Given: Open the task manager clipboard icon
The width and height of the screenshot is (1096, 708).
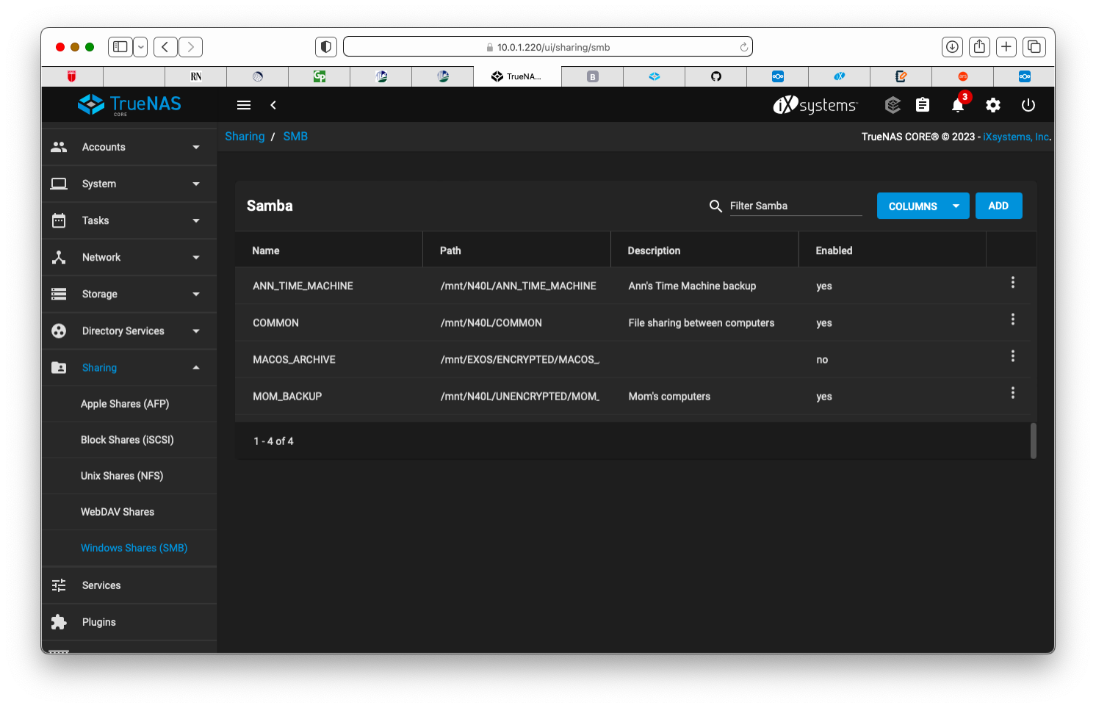Looking at the screenshot, I should [x=923, y=105].
